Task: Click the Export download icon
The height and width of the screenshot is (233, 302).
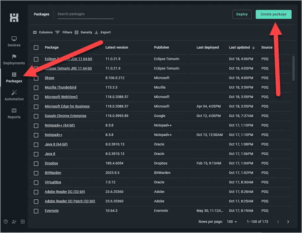Action: point(97,32)
